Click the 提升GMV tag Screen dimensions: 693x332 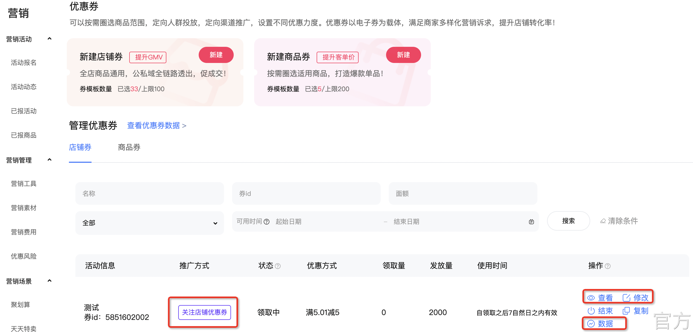148,57
